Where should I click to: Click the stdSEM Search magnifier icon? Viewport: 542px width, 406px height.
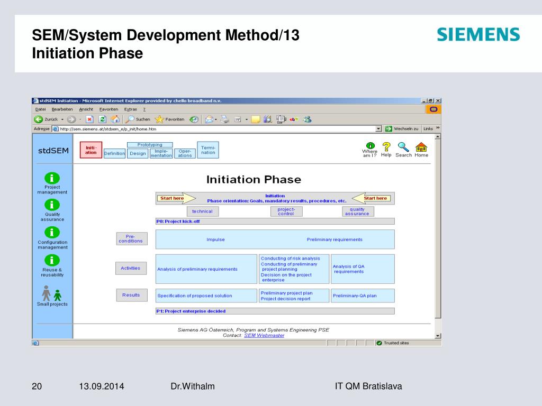tap(403, 147)
